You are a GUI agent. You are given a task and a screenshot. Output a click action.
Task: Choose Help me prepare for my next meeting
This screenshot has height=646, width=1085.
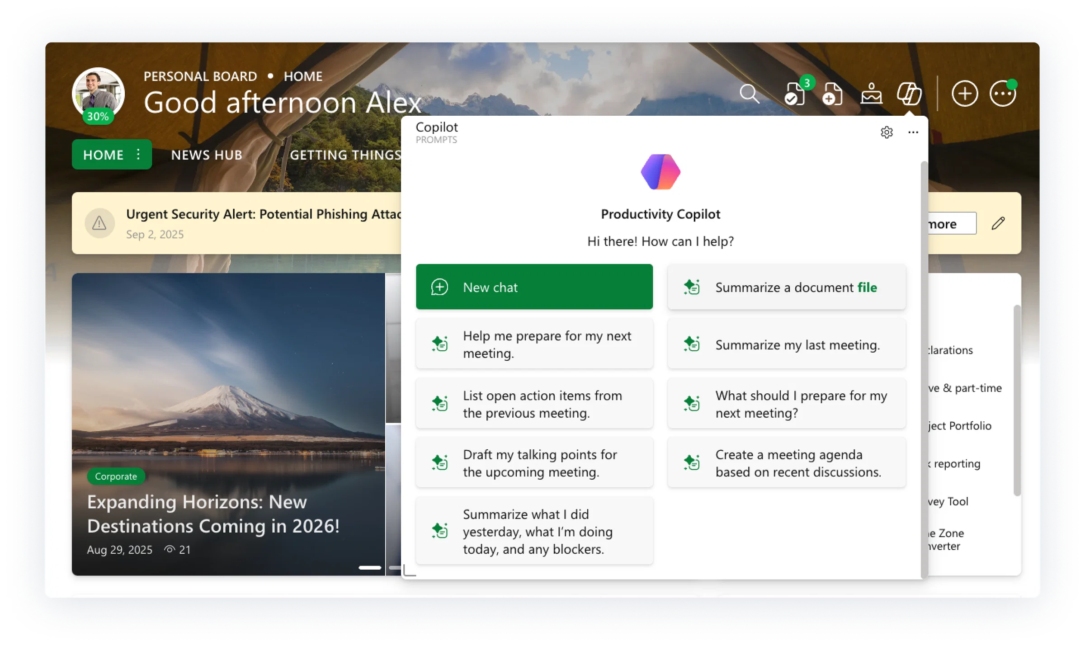[534, 344]
